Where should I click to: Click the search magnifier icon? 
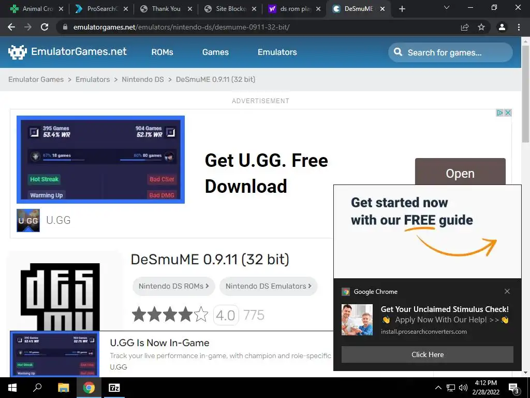(x=398, y=52)
